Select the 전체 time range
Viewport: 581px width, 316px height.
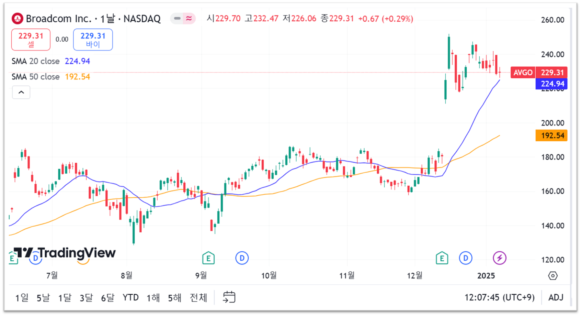pos(198,297)
